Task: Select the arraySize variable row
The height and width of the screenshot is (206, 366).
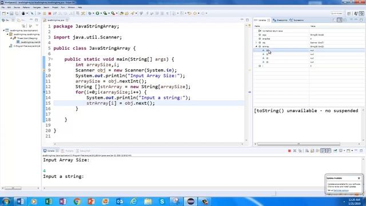Action: pos(309,39)
